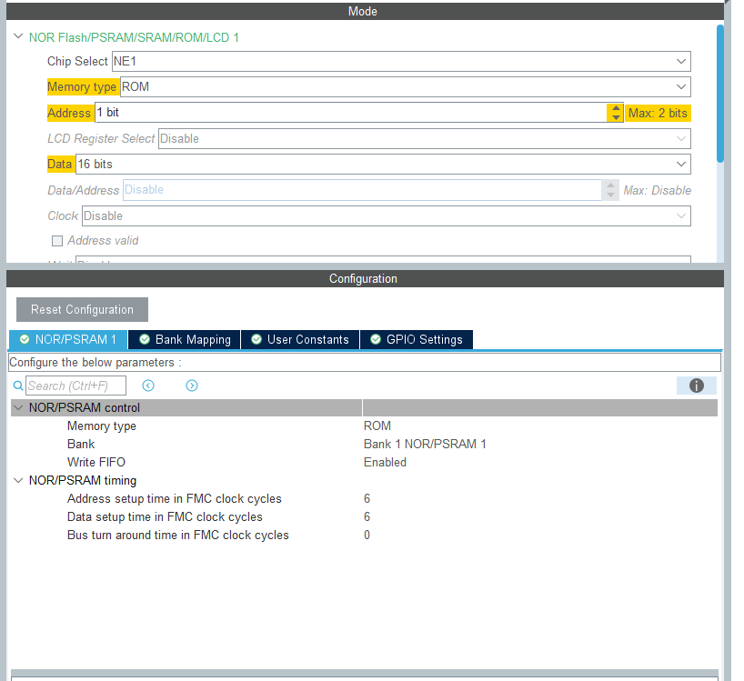Viewport: 744px width, 681px height.
Task: Switch to the NOR/PSRAM 1 tab
Action: [68, 339]
